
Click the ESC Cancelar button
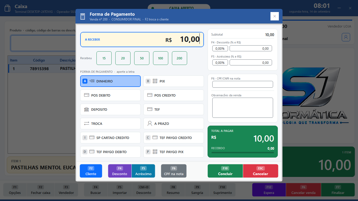(x=261, y=171)
